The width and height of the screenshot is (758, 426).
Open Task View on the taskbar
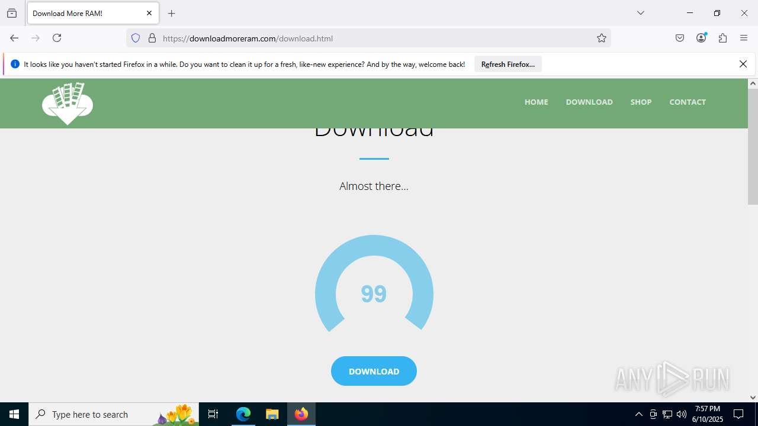coord(213,414)
